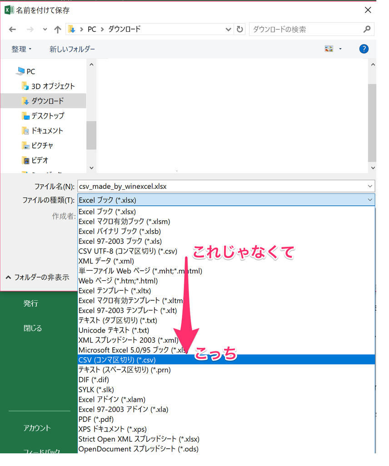Choose Excel テンプレート (*.xltx)
The image size is (389, 466).
pyautogui.click(x=226, y=291)
